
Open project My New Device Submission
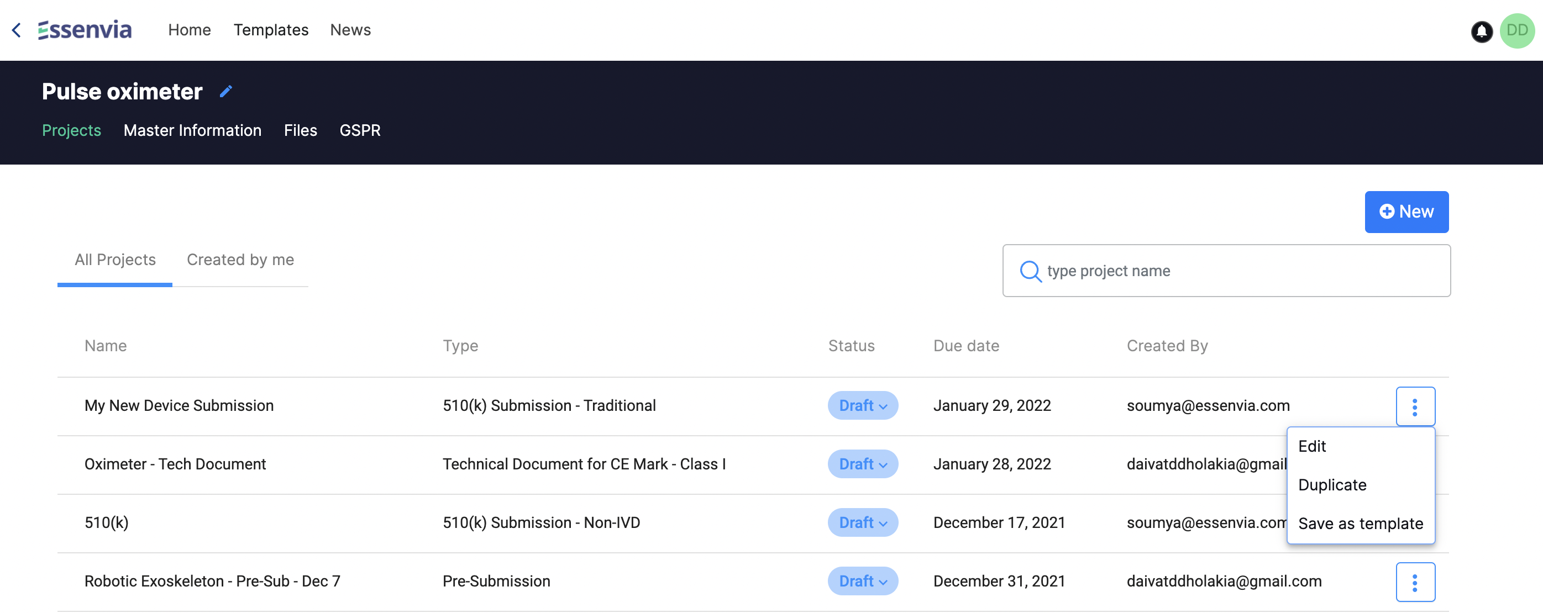click(x=179, y=406)
